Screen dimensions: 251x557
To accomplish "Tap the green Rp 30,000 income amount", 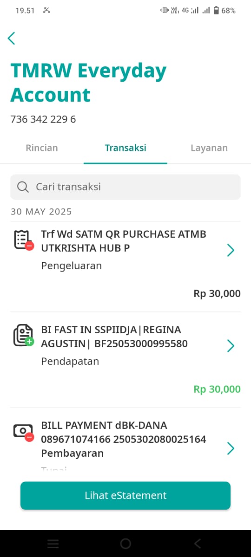I will click(x=217, y=389).
